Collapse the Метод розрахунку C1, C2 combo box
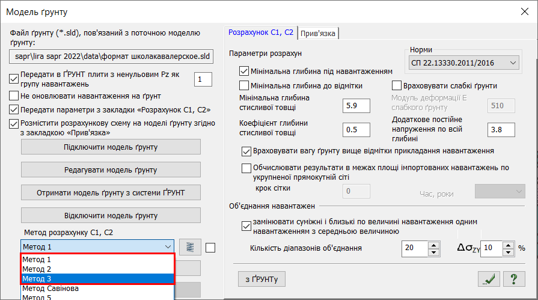This screenshot has height=300, width=538. click(x=167, y=246)
